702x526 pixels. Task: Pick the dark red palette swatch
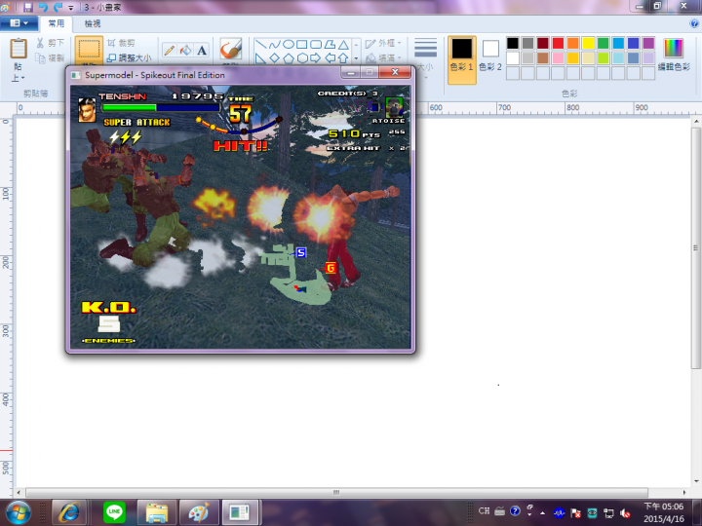tap(543, 43)
